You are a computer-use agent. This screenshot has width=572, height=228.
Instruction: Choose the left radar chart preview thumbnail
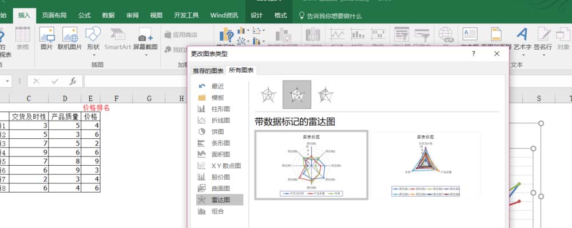tap(311, 165)
